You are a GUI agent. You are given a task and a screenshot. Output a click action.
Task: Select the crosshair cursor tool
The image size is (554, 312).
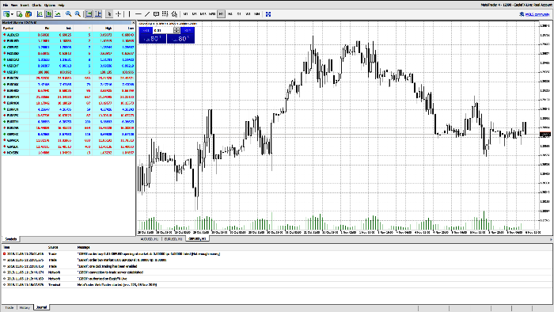(119, 13)
